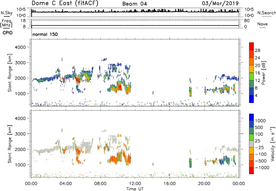Click the 'Velocity [m s⁻¹]' colorbar label
Image resolution: width=276 pixels, height=191 pixels.
click(x=273, y=144)
